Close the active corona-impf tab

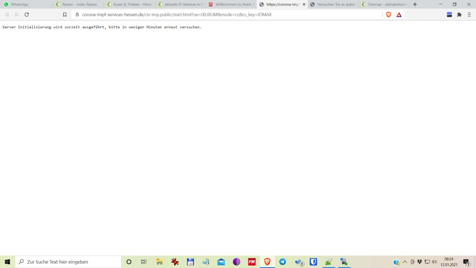click(304, 4)
